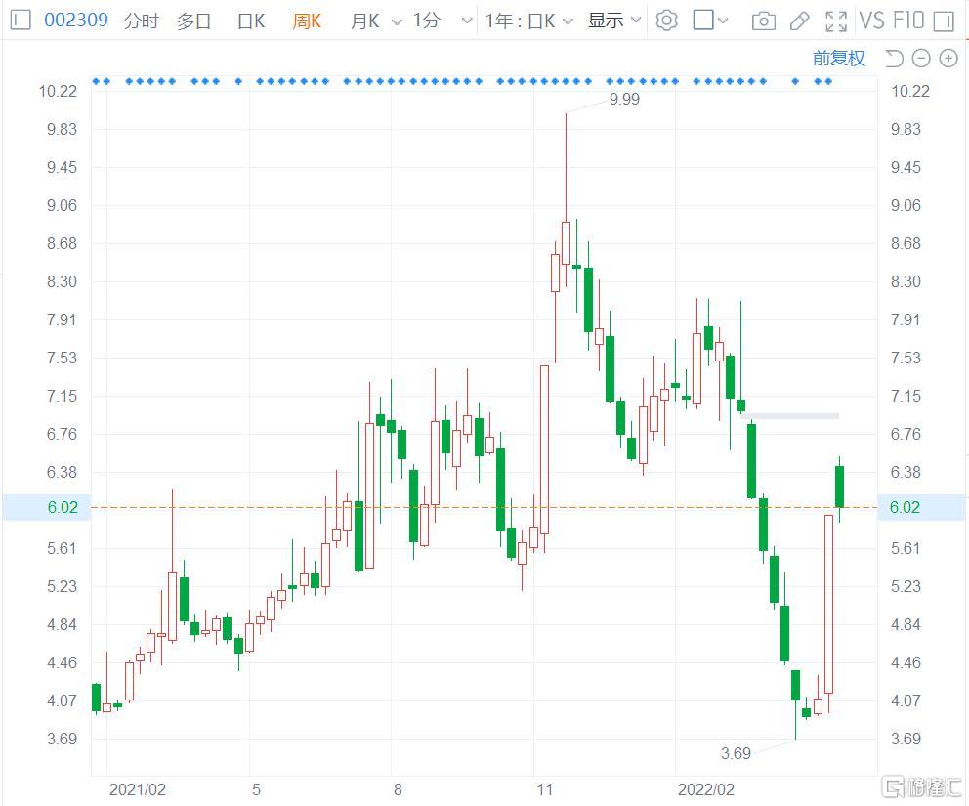Click the tallest candlestick reaching 9.99
Viewport: 969px width, 806px height.
tap(566, 242)
